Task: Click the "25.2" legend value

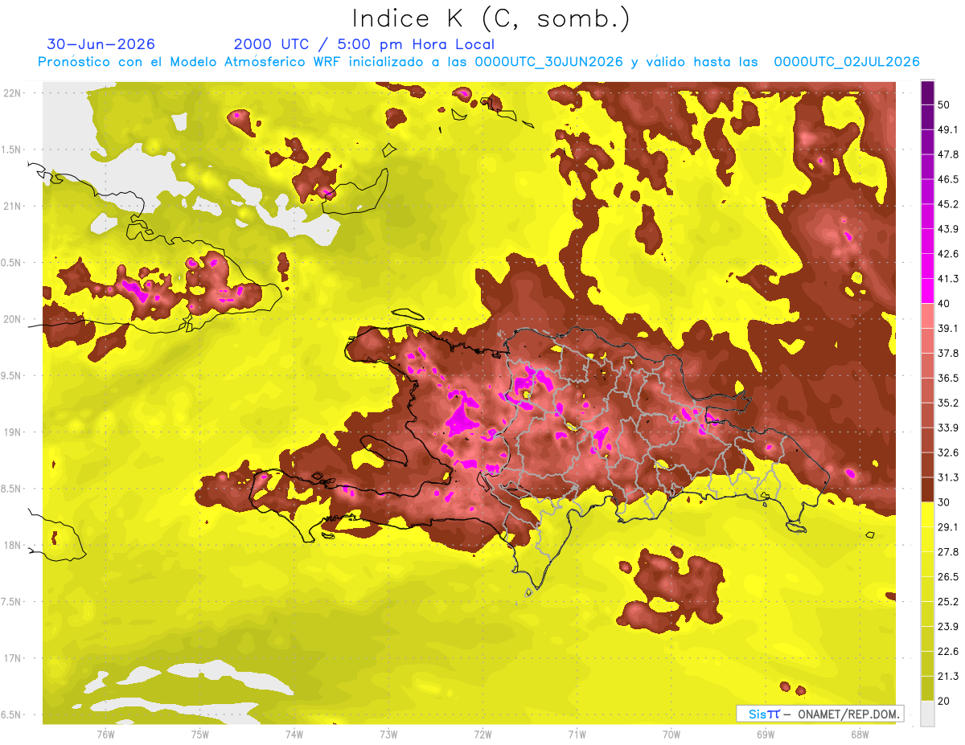Action: [x=949, y=602]
